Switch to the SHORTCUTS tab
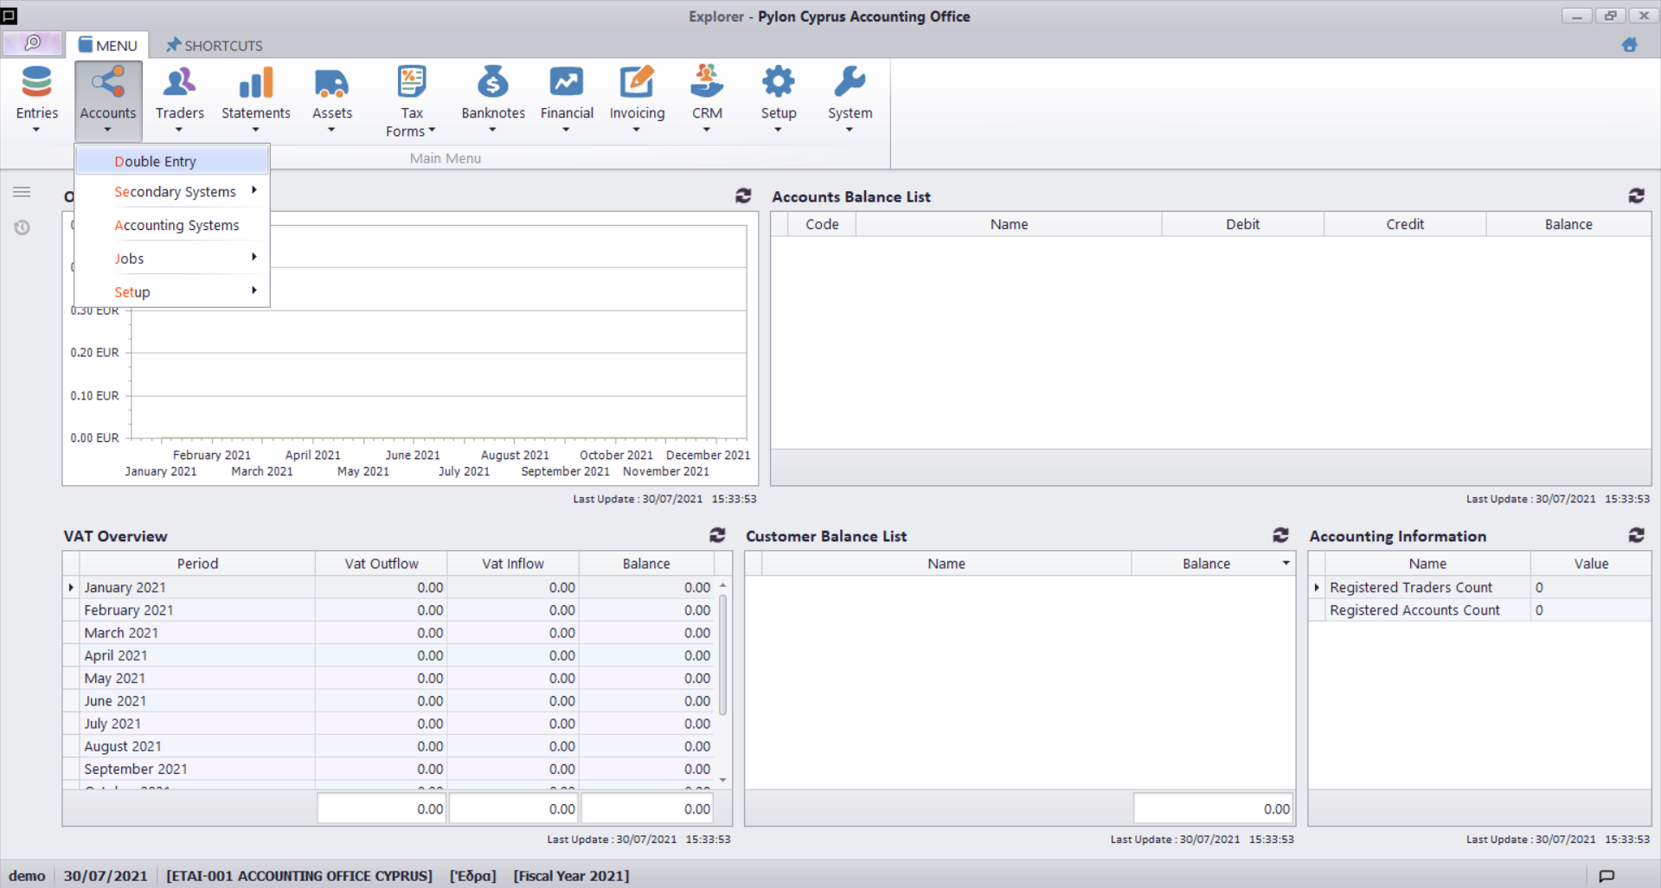This screenshot has width=1661, height=888. point(215,45)
